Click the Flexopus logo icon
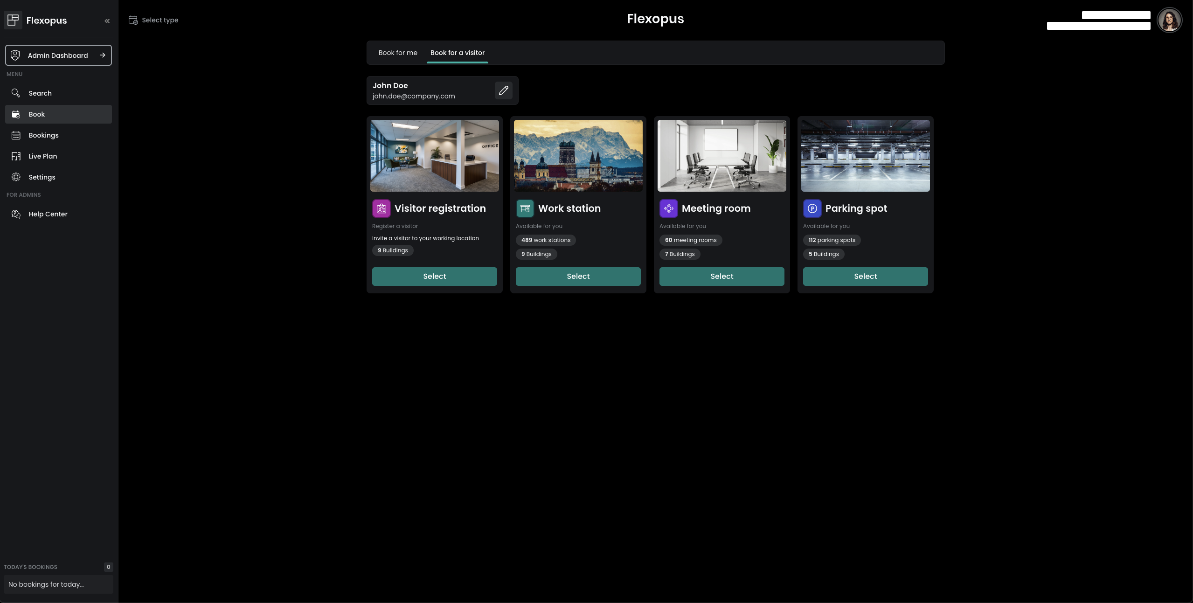 coord(13,20)
